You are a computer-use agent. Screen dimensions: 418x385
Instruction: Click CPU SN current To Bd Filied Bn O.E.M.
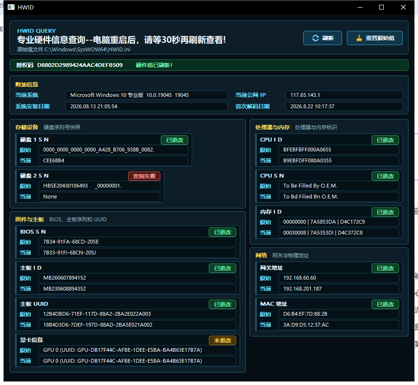339,197
